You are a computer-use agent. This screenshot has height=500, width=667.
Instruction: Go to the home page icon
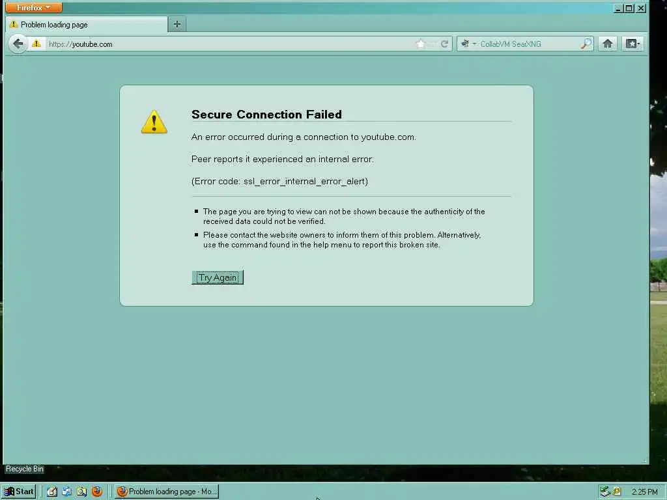(608, 44)
